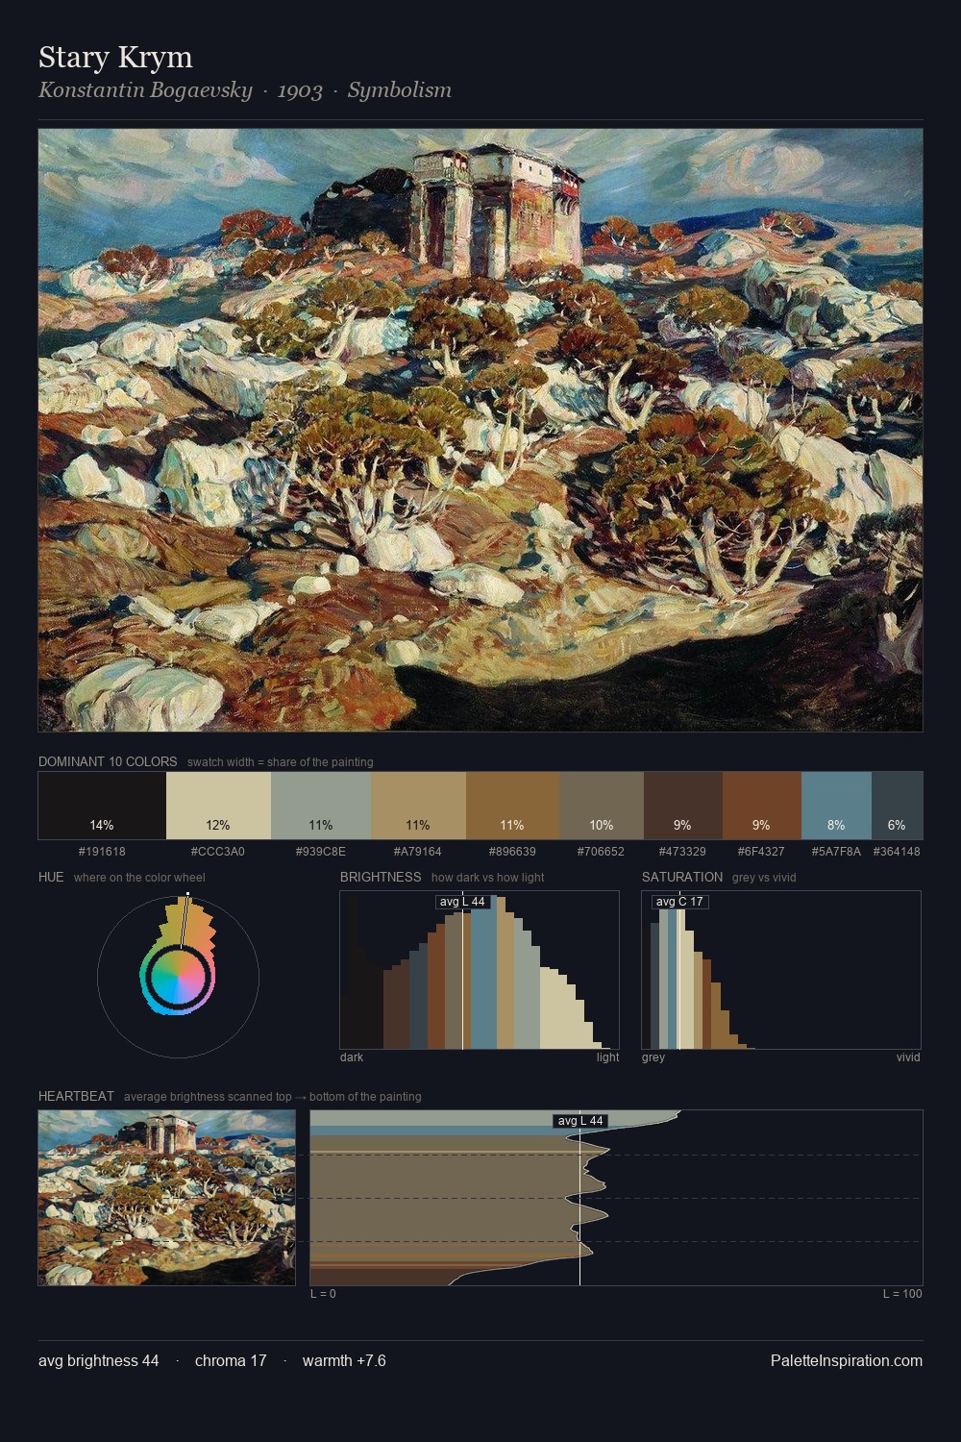The width and height of the screenshot is (961, 1442).
Task: Click the hex label '#A79164'
Action: [x=418, y=851]
